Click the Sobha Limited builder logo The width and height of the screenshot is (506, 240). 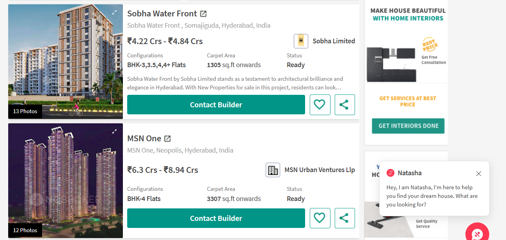point(301,41)
